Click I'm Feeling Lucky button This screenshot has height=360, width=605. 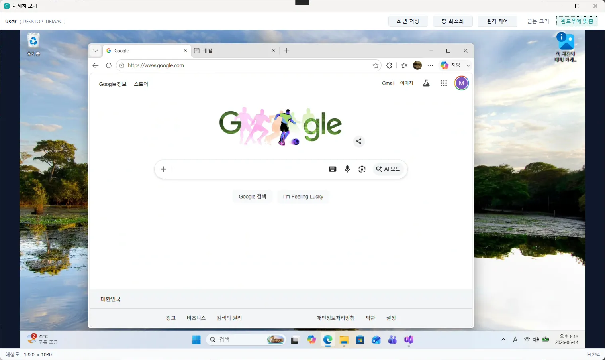click(303, 197)
